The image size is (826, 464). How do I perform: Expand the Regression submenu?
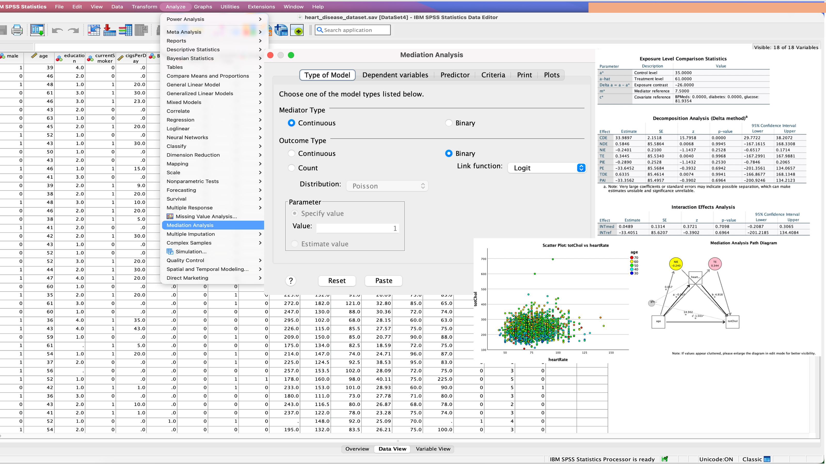coord(214,120)
